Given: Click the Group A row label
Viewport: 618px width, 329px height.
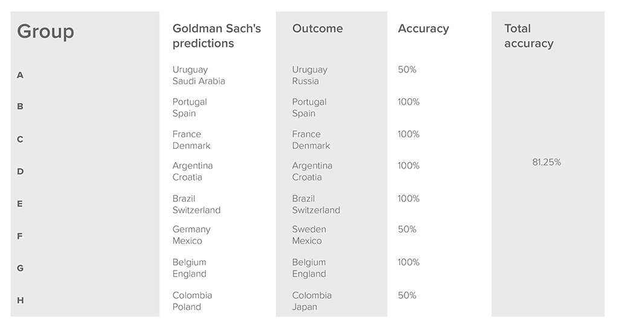Looking at the screenshot, I should (21, 75).
